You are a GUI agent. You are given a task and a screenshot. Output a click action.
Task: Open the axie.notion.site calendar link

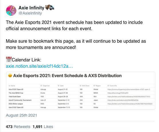tap(39, 66)
